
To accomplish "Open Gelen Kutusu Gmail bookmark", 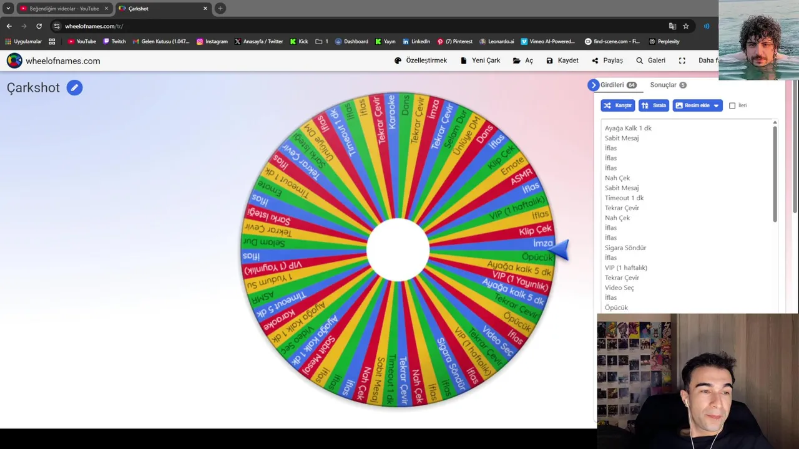I will point(161,42).
